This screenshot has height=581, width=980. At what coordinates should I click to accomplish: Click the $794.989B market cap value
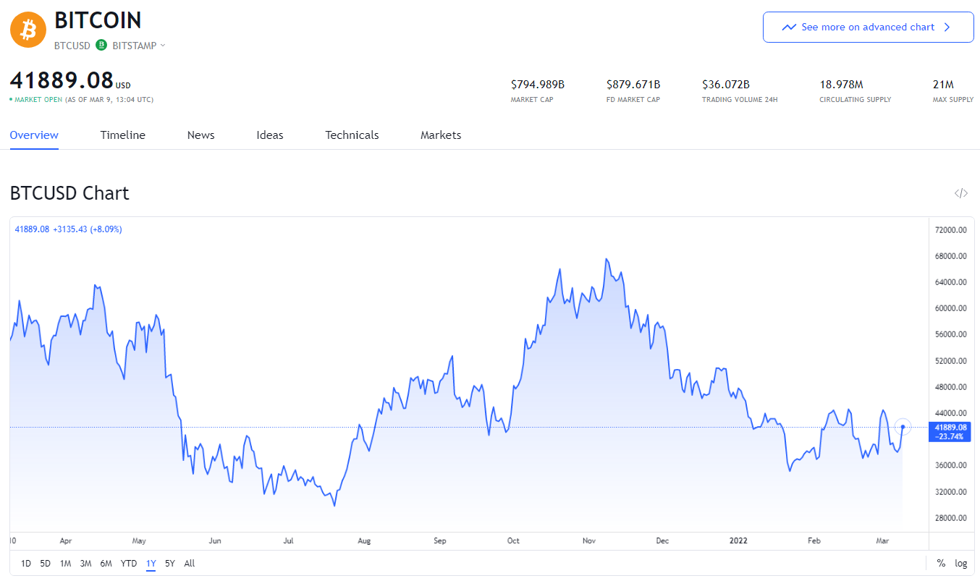(x=538, y=85)
